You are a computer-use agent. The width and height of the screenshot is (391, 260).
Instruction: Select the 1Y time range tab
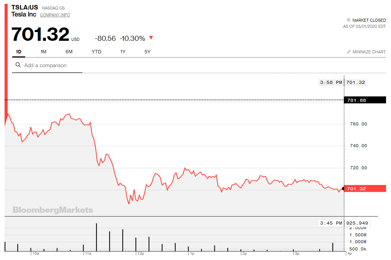pos(123,51)
